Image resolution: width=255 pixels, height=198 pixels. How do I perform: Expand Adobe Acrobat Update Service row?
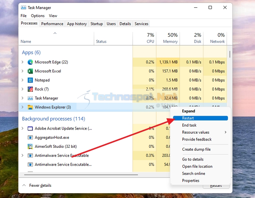[23, 128]
